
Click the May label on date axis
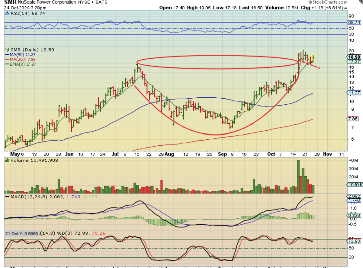tap(15, 154)
